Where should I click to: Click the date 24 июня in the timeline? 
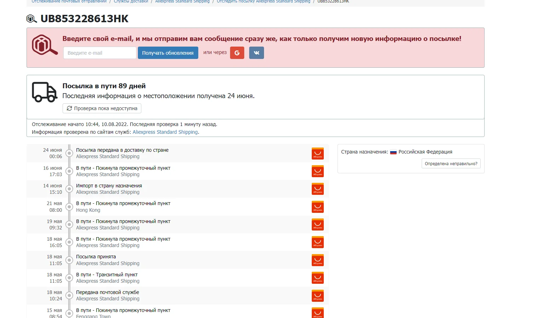(x=52, y=150)
